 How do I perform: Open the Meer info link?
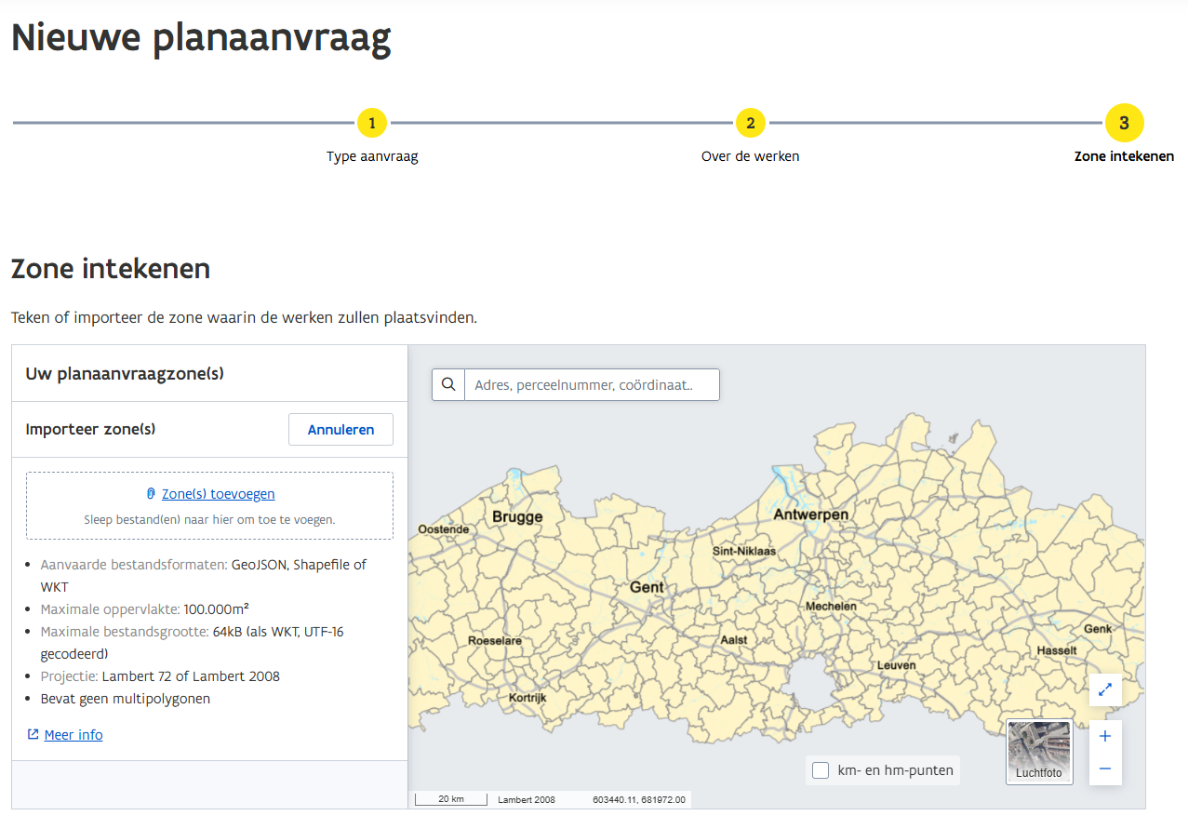tap(73, 735)
